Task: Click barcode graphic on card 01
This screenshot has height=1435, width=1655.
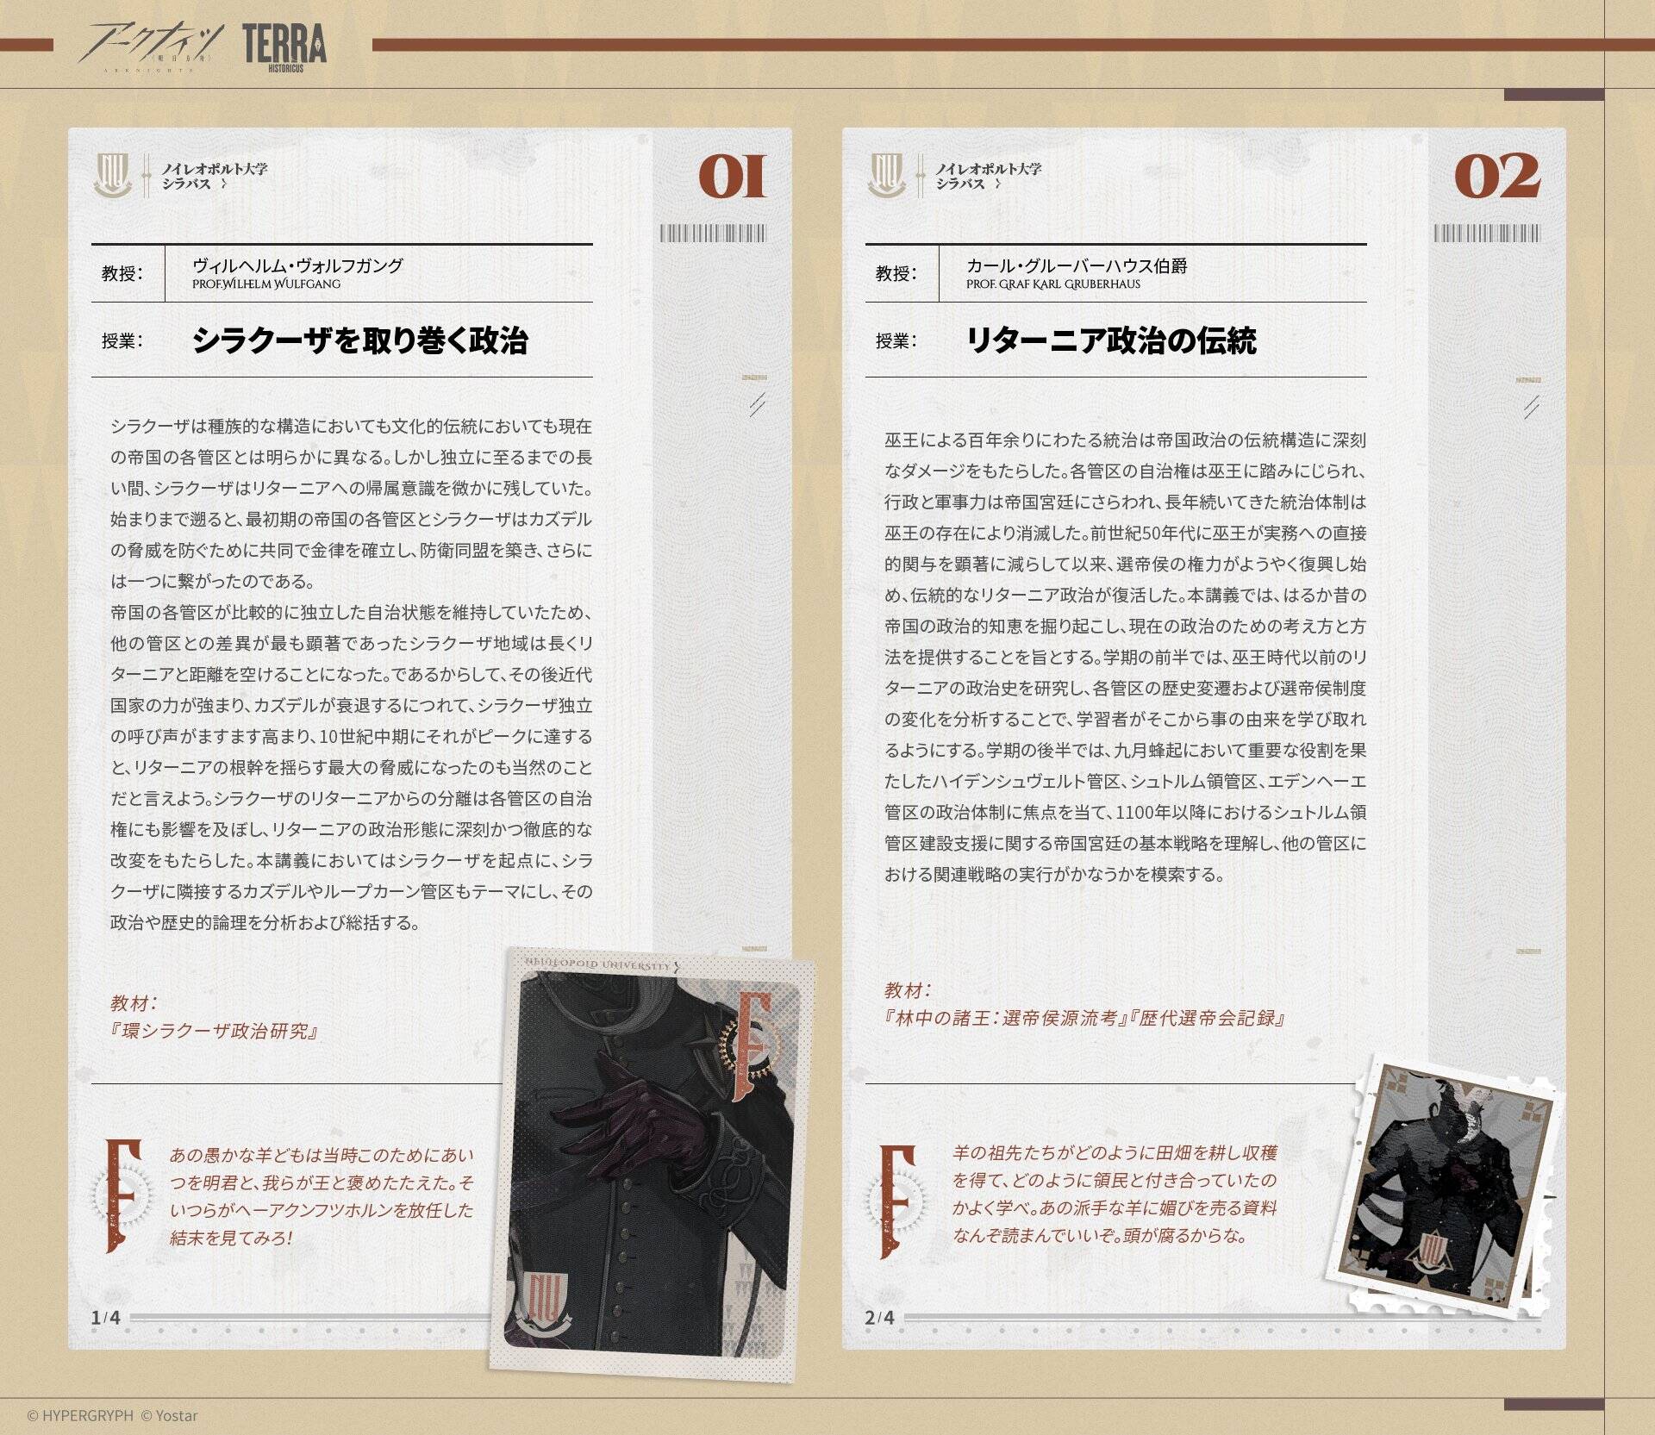Action: (x=713, y=233)
